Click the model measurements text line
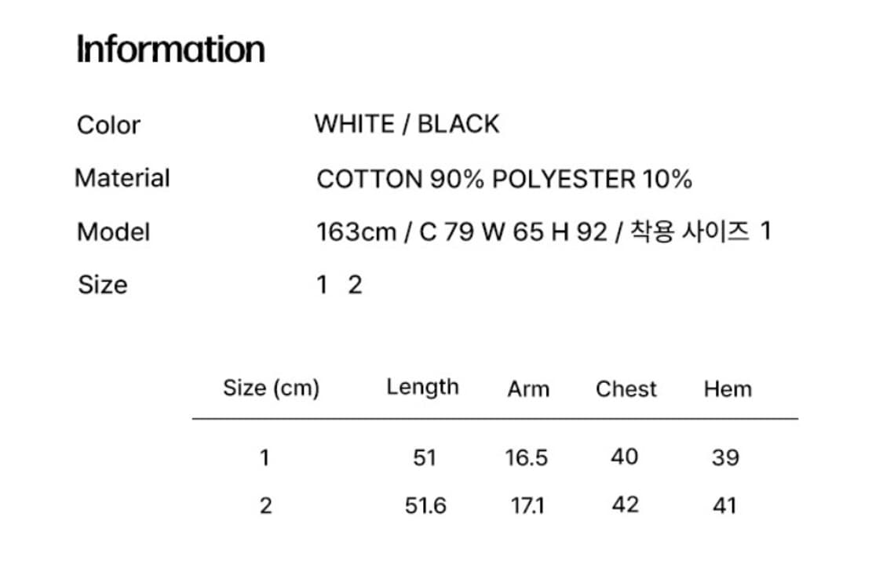This screenshot has height=568, width=883. click(543, 232)
